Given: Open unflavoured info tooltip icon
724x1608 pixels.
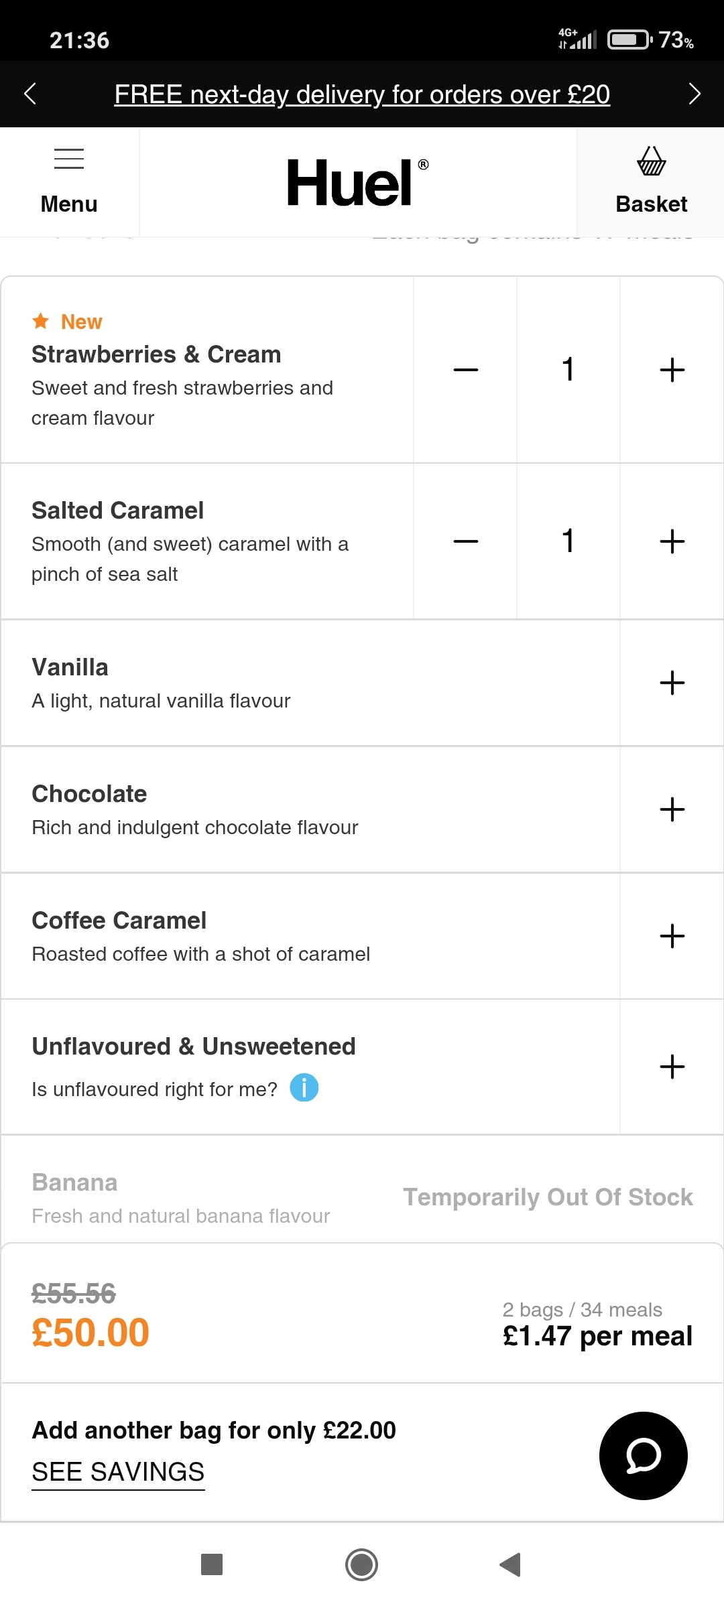Looking at the screenshot, I should pos(304,1088).
